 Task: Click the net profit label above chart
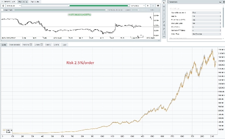79,15
